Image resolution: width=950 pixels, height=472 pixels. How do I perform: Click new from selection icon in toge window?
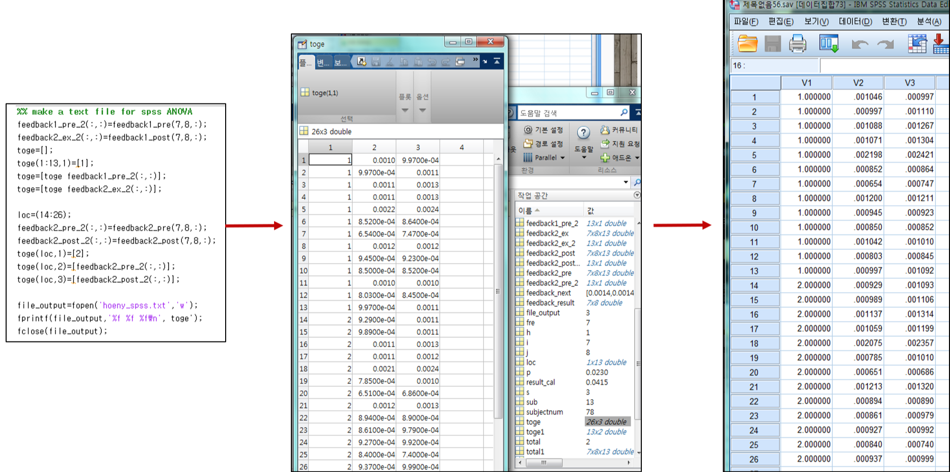(x=362, y=62)
